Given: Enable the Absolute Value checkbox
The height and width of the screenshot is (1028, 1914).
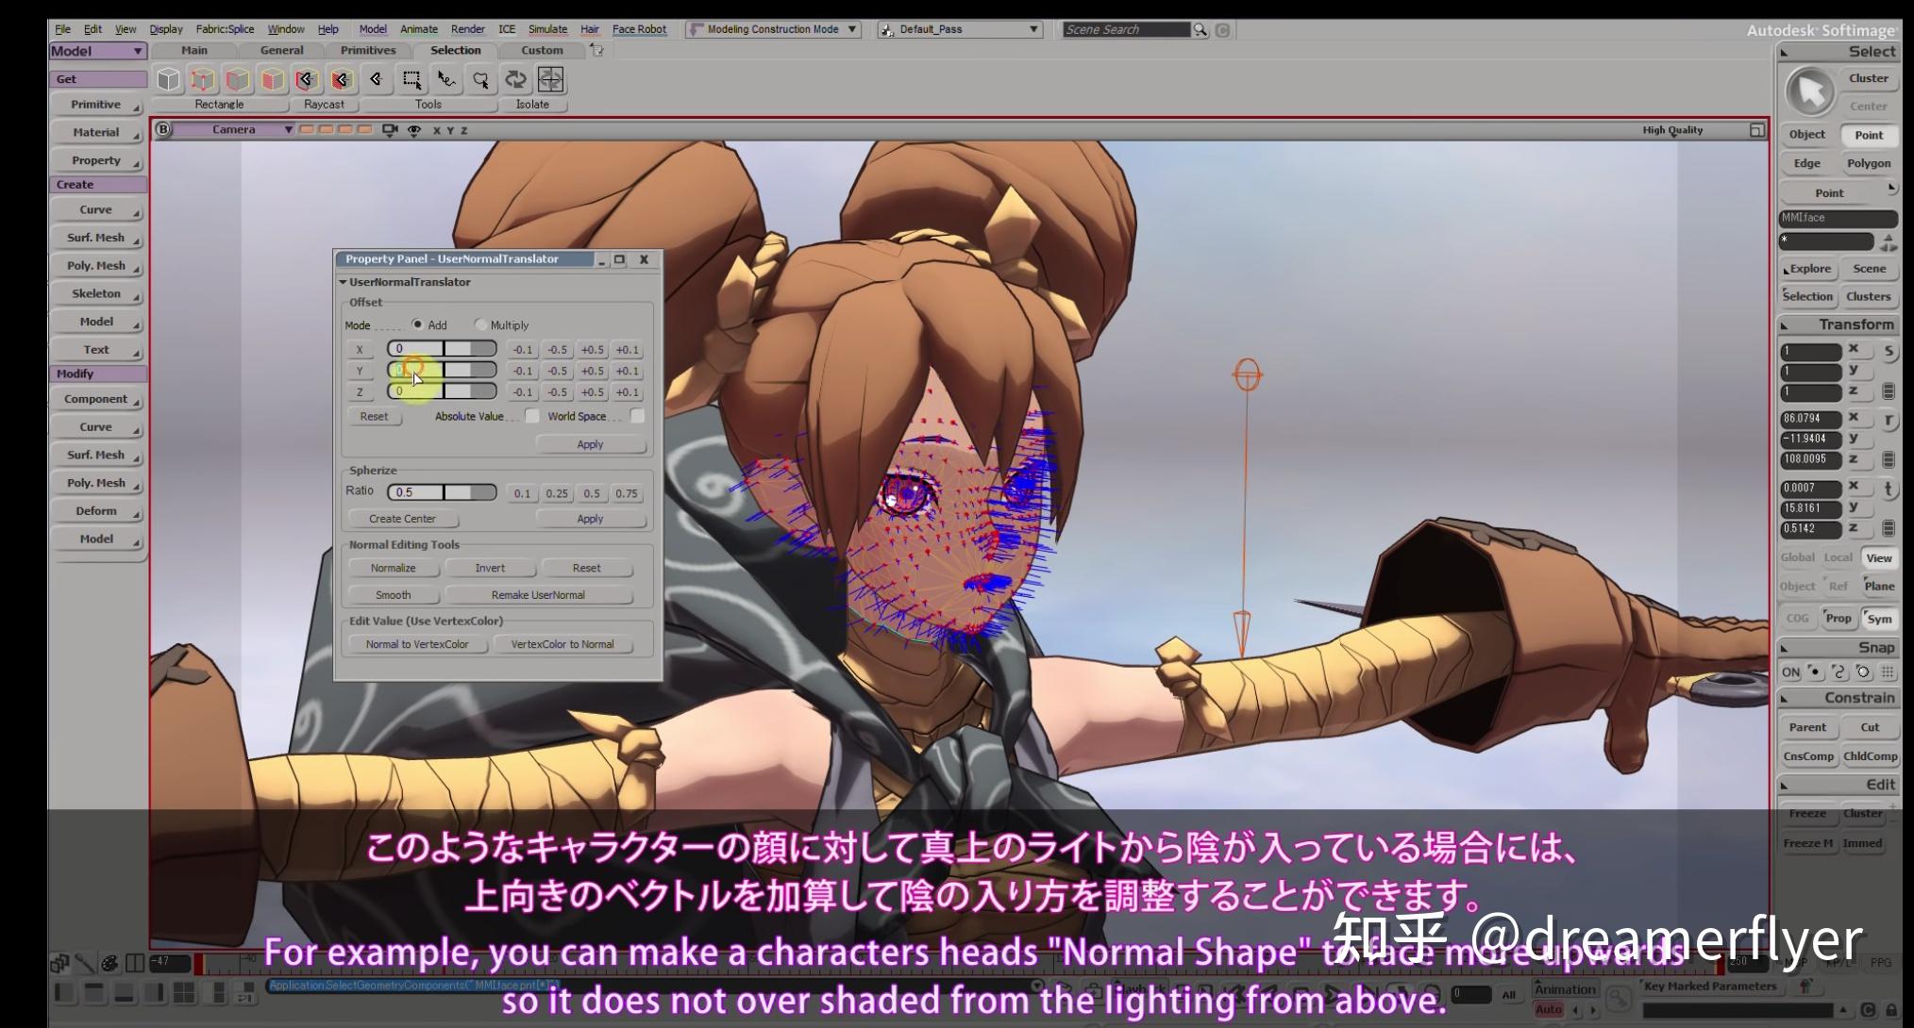Looking at the screenshot, I should 532,416.
